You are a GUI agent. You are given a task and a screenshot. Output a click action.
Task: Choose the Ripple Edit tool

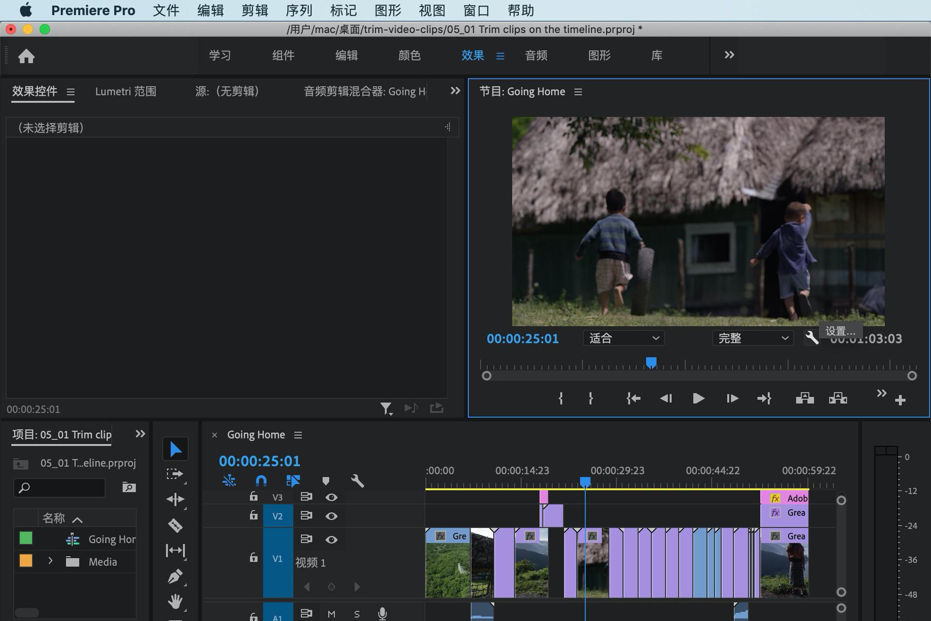(x=175, y=499)
